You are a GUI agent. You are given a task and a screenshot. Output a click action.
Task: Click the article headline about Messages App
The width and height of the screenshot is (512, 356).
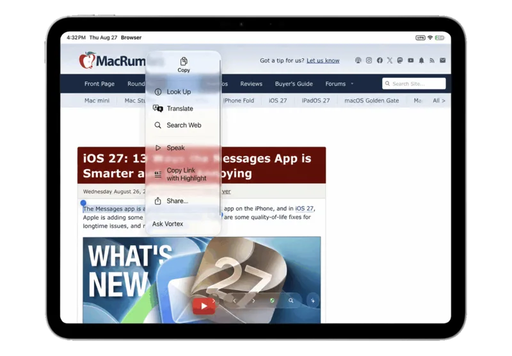click(202, 165)
